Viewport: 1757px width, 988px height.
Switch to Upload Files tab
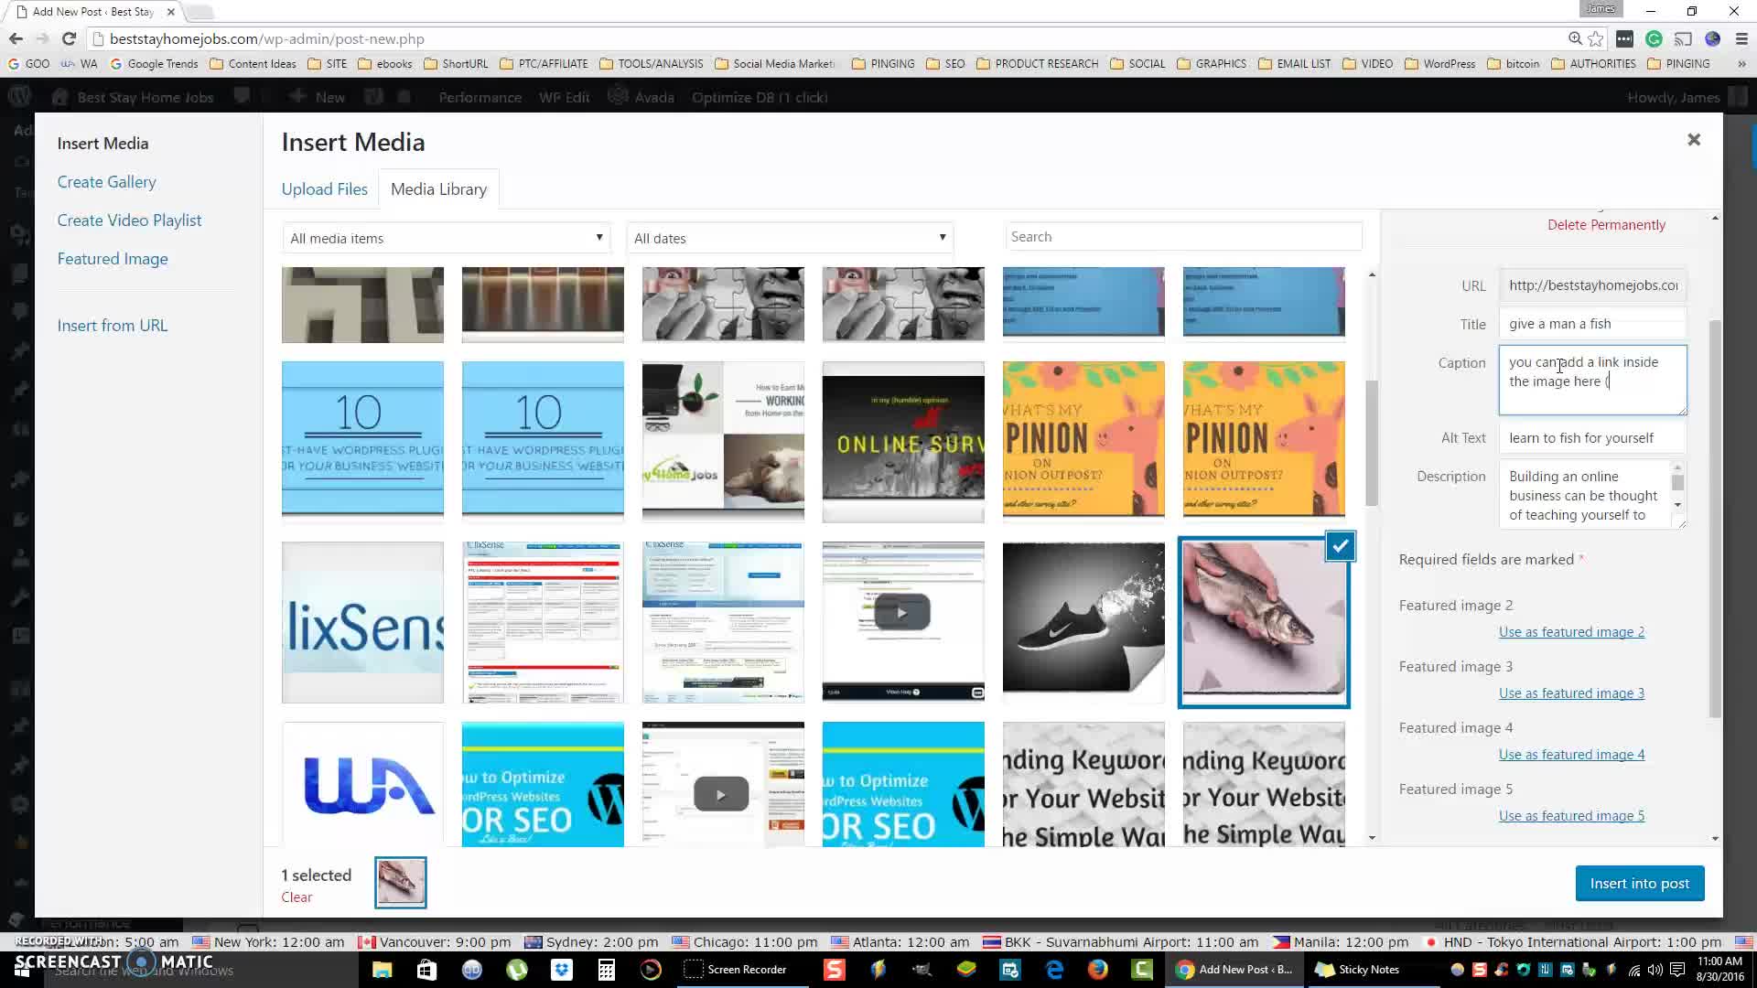[x=324, y=189]
